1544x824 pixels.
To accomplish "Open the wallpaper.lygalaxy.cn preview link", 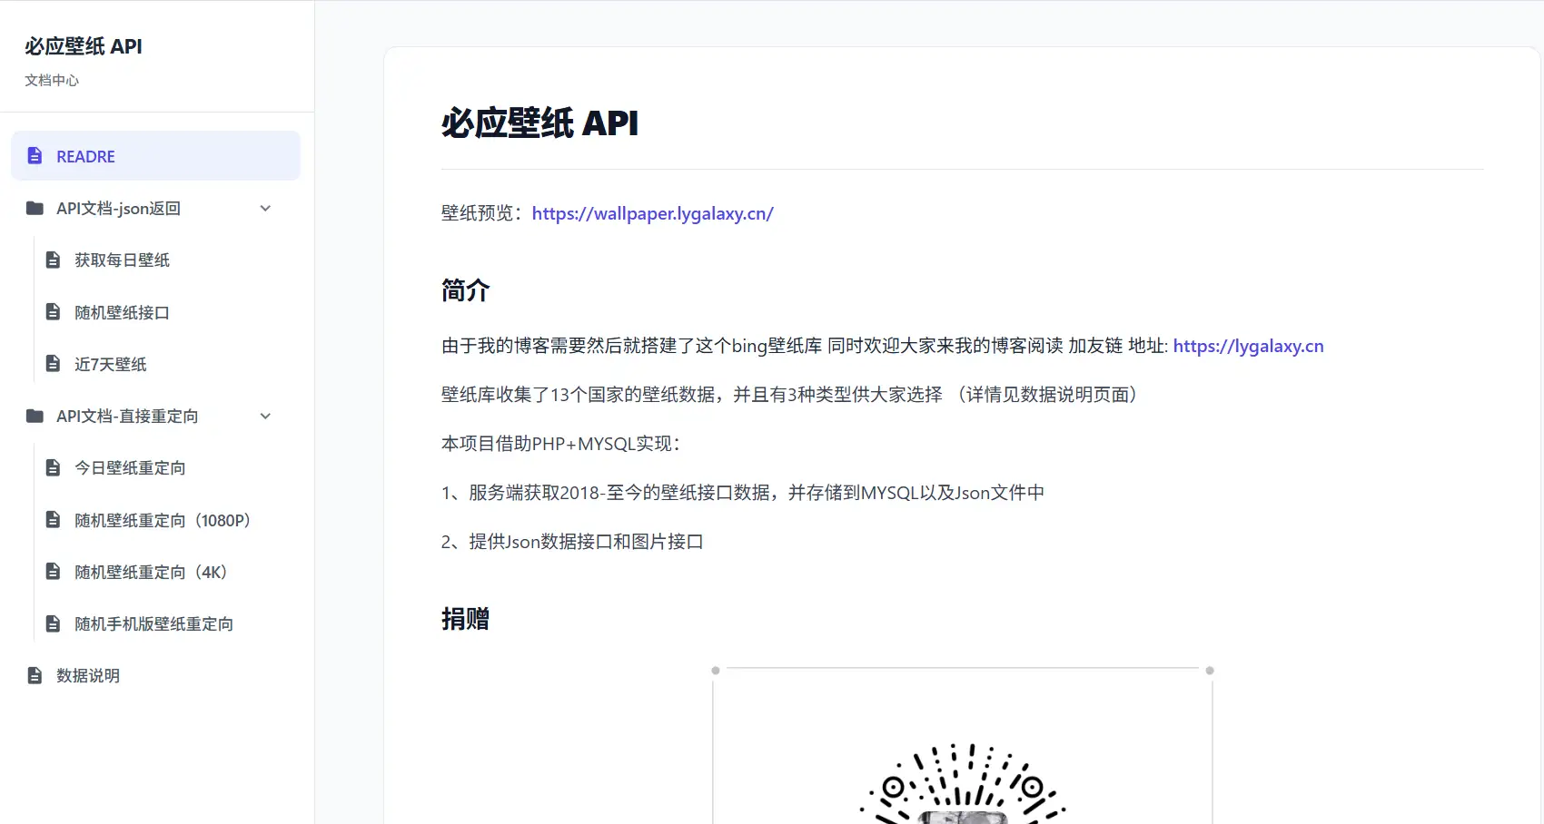I will 652,213.
